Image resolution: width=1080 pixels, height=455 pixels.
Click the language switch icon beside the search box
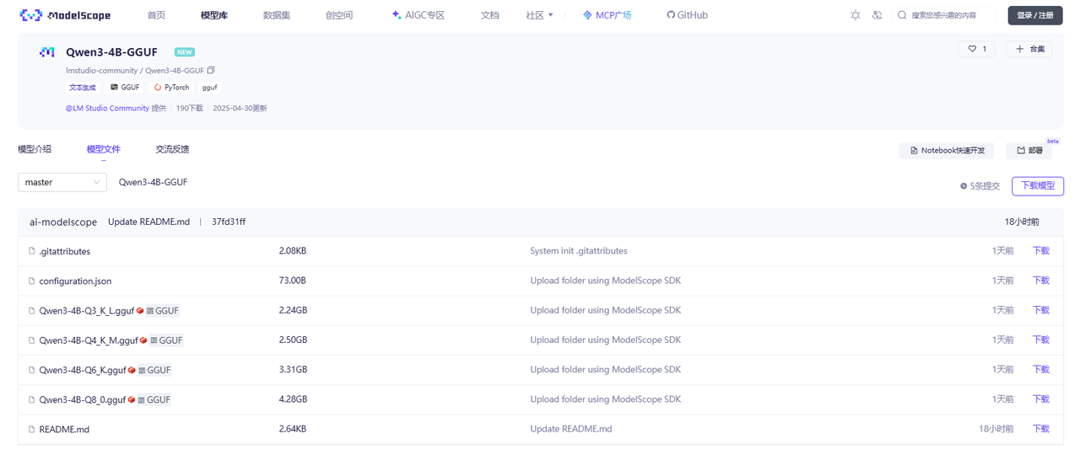pyautogui.click(x=877, y=15)
